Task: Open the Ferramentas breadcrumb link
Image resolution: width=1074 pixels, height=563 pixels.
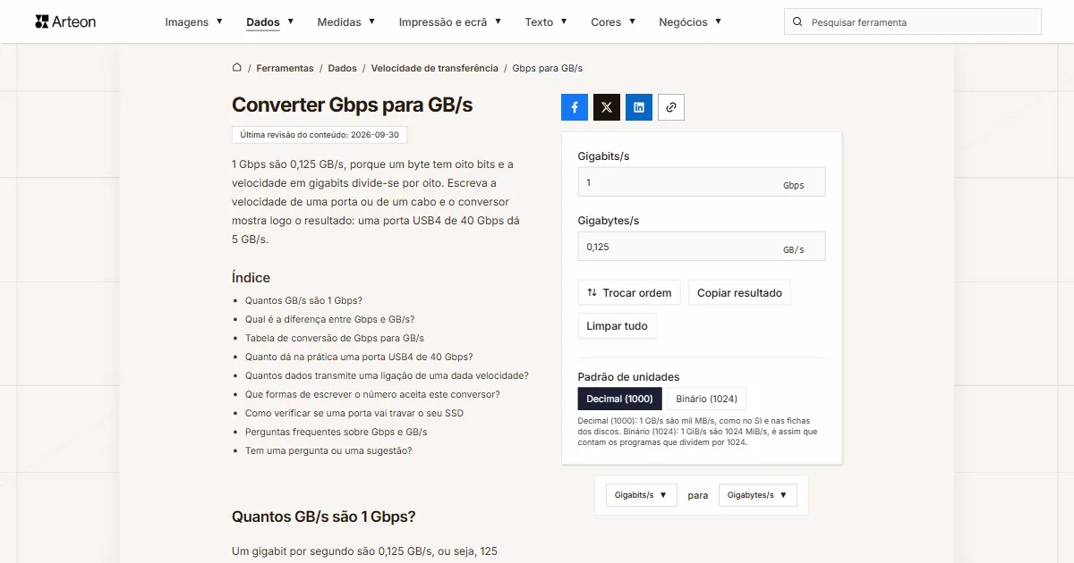Action: pyautogui.click(x=285, y=68)
